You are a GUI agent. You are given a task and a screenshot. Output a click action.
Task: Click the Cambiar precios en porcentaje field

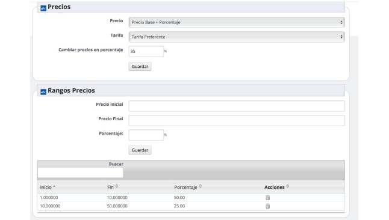(146, 51)
